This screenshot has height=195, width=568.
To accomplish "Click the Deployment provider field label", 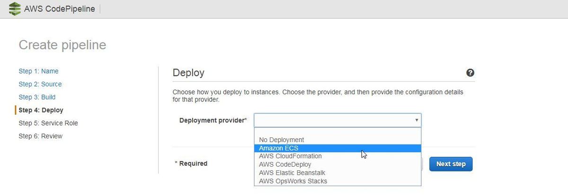I will pos(213,120).
